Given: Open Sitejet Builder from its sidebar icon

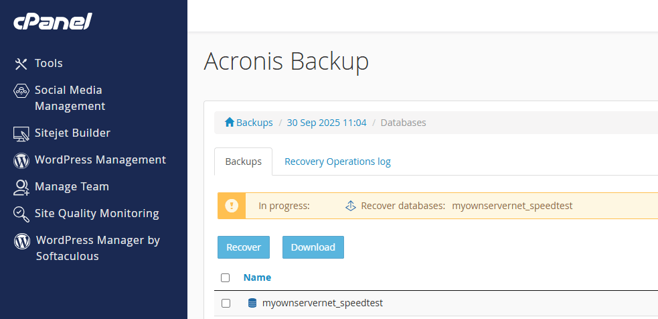Looking at the screenshot, I should [x=21, y=133].
